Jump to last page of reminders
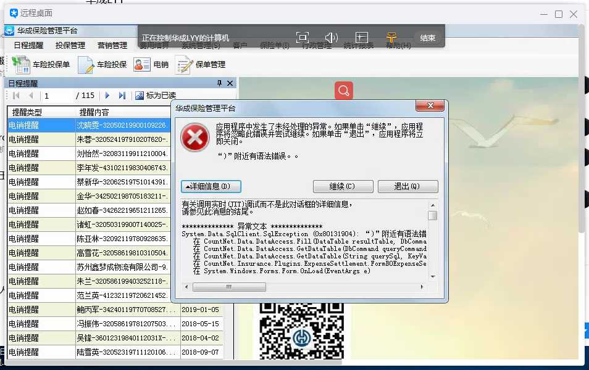The height and width of the screenshot is (370, 589). (x=122, y=96)
